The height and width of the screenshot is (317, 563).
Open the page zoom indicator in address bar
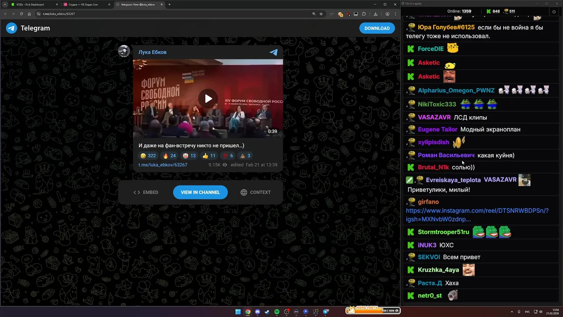click(314, 14)
